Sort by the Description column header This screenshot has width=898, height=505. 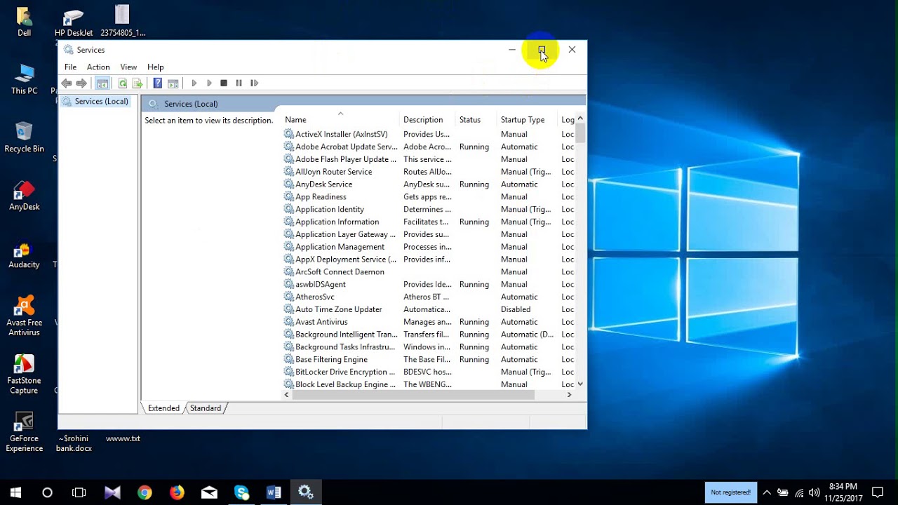pos(427,120)
